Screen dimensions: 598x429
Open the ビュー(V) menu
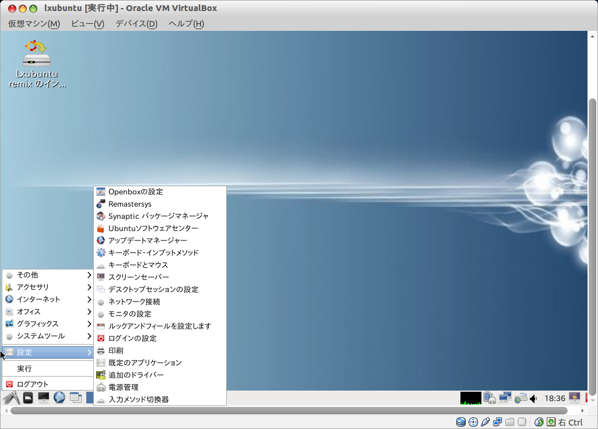pyautogui.click(x=87, y=24)
